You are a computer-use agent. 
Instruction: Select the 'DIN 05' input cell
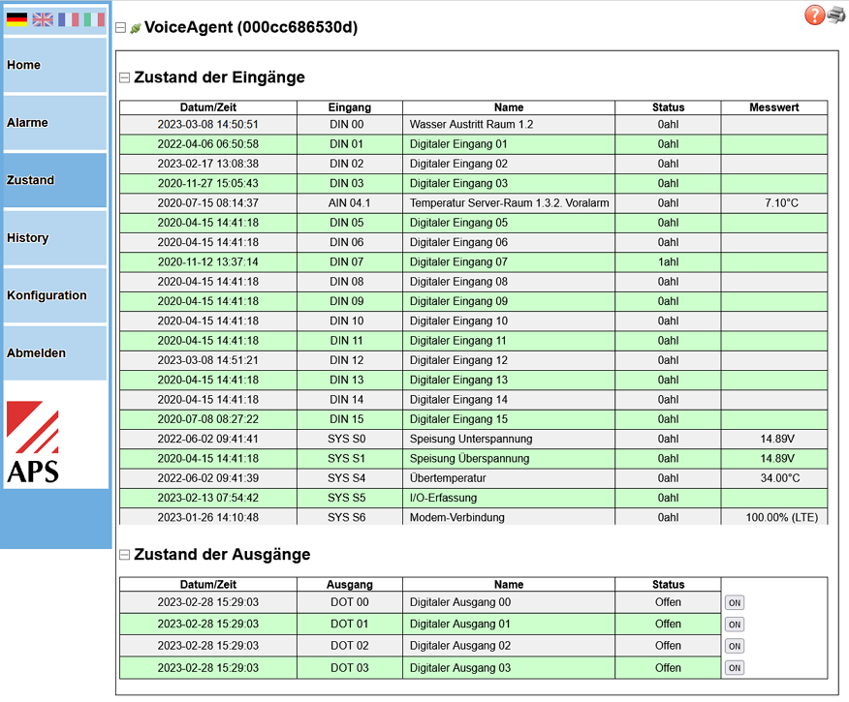pos(350,223)
